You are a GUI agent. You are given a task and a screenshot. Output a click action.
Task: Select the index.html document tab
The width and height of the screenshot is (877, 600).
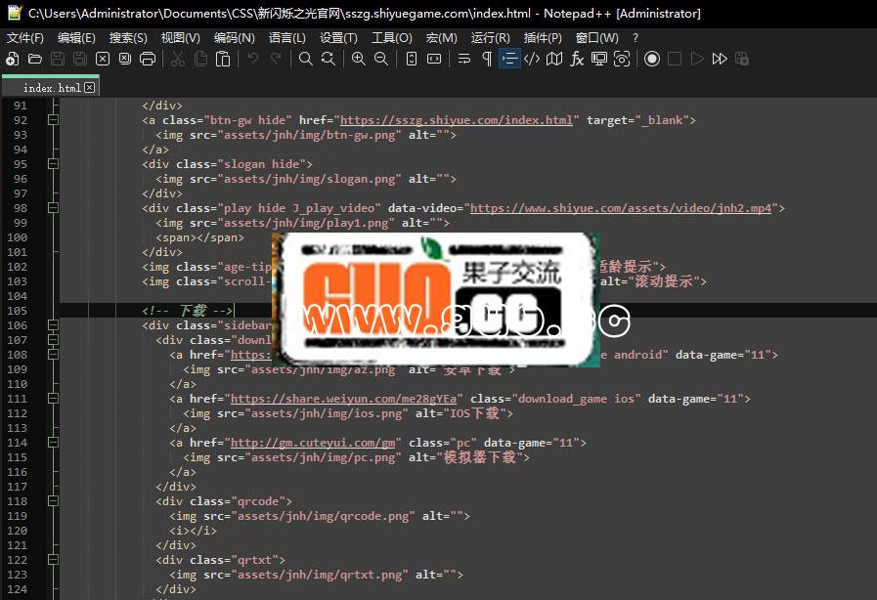[x=52, y=88]
